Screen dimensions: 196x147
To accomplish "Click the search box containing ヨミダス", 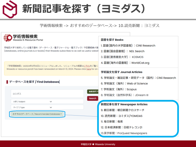I will coord(47,94).
